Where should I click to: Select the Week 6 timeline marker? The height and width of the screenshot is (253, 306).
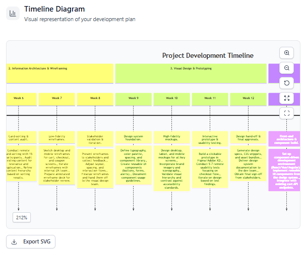coord(19,99)
